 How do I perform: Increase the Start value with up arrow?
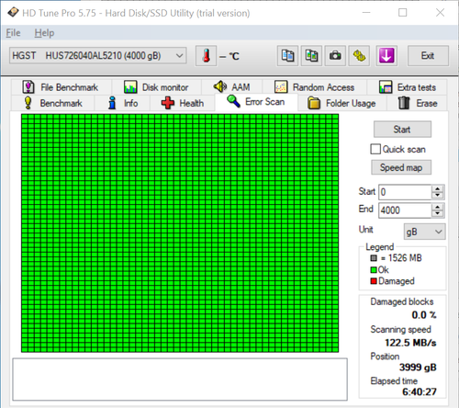point(438,188)
